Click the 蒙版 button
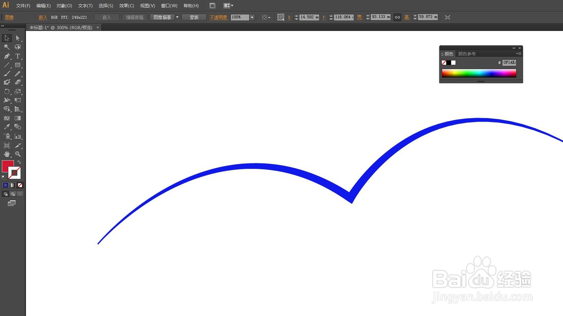563x316 pixels. [194, 17]
